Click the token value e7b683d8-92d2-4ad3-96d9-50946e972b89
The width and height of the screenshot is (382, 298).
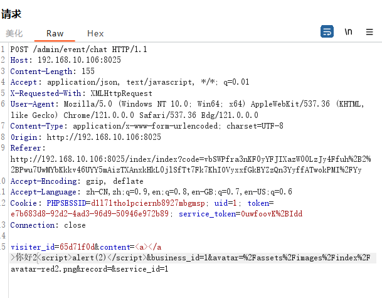point(90,214)
